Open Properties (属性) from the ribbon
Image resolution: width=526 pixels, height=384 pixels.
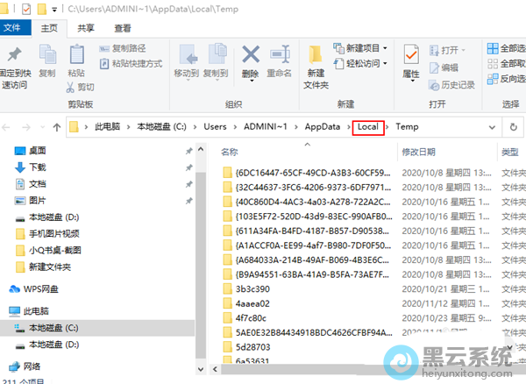coord(410,61)
